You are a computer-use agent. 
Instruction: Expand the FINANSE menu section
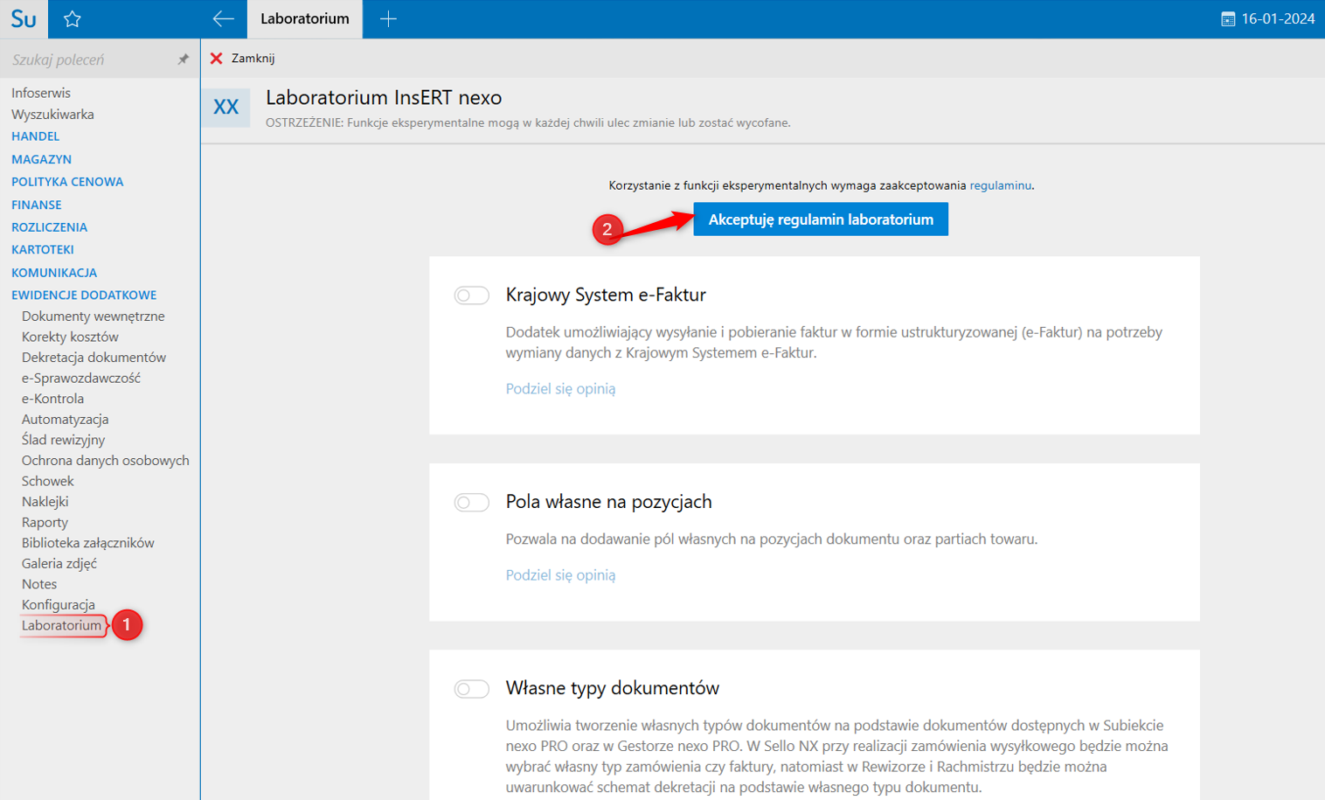(37, 205)
